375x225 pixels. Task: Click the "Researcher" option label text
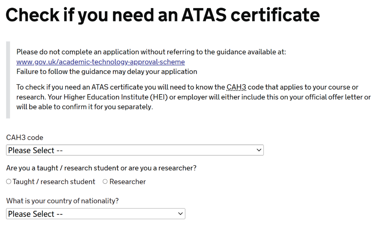click(127, 182)
